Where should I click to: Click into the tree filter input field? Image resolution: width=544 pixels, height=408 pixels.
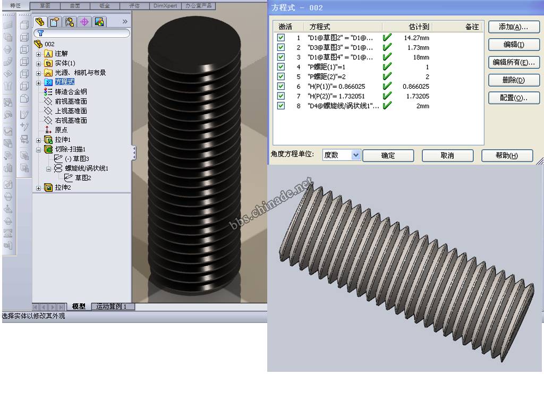[82, 33]
